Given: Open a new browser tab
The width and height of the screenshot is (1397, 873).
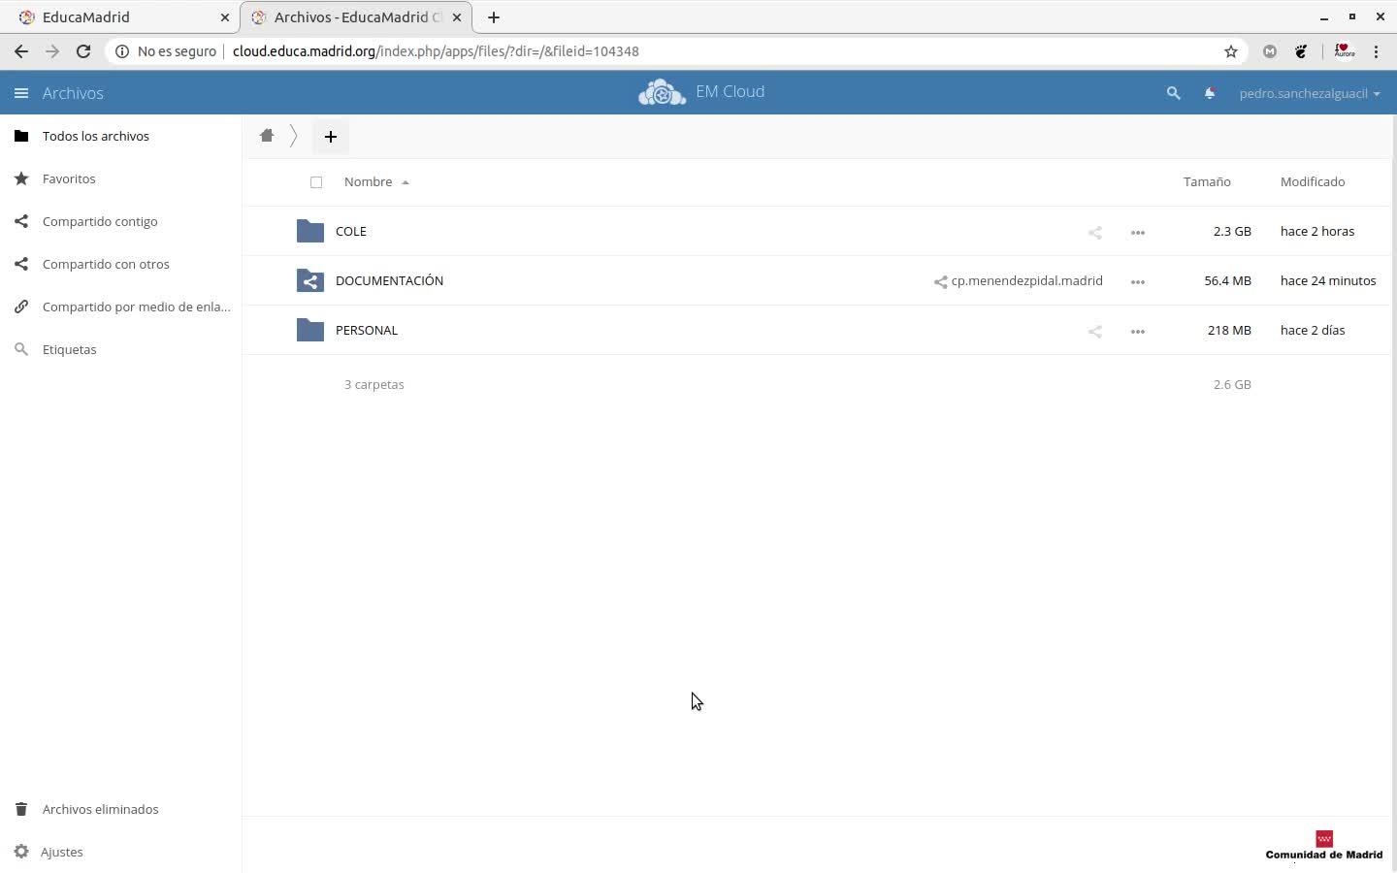Looking at the screenshot, I should 494,17.
